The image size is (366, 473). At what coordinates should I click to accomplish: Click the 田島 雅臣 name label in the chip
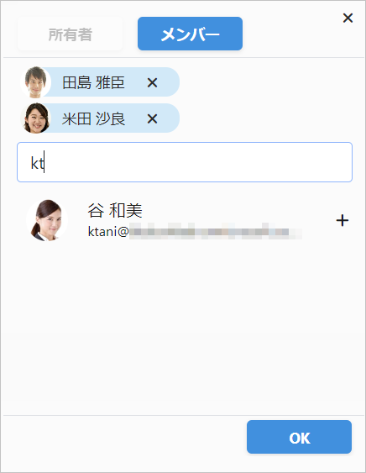click(93, 82)
